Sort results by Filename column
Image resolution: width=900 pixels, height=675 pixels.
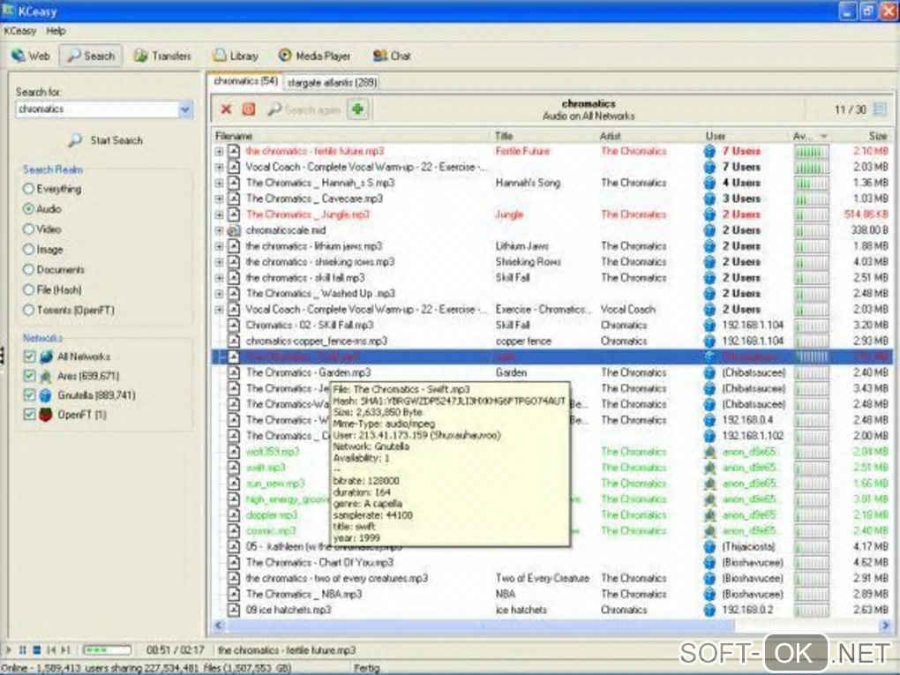pos(352,136)
